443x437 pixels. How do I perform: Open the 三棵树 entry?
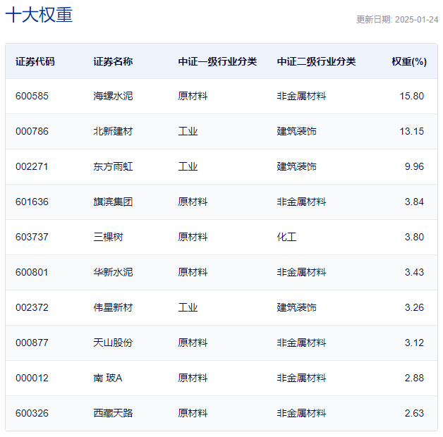tap(108, 237)
